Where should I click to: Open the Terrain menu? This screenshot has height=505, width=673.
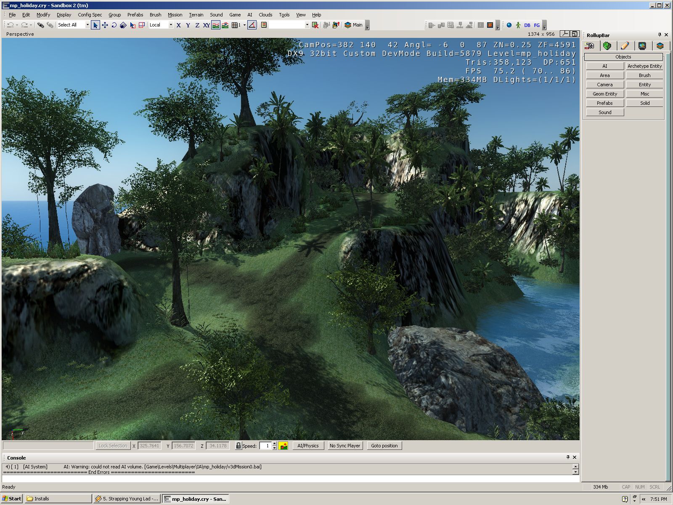[196, 15]
